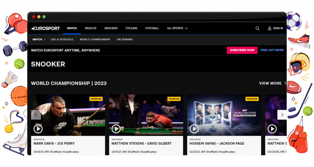Click the Matthew Stevens match thumbnail image
Screen dimensions: 314x167
[146, 115]
